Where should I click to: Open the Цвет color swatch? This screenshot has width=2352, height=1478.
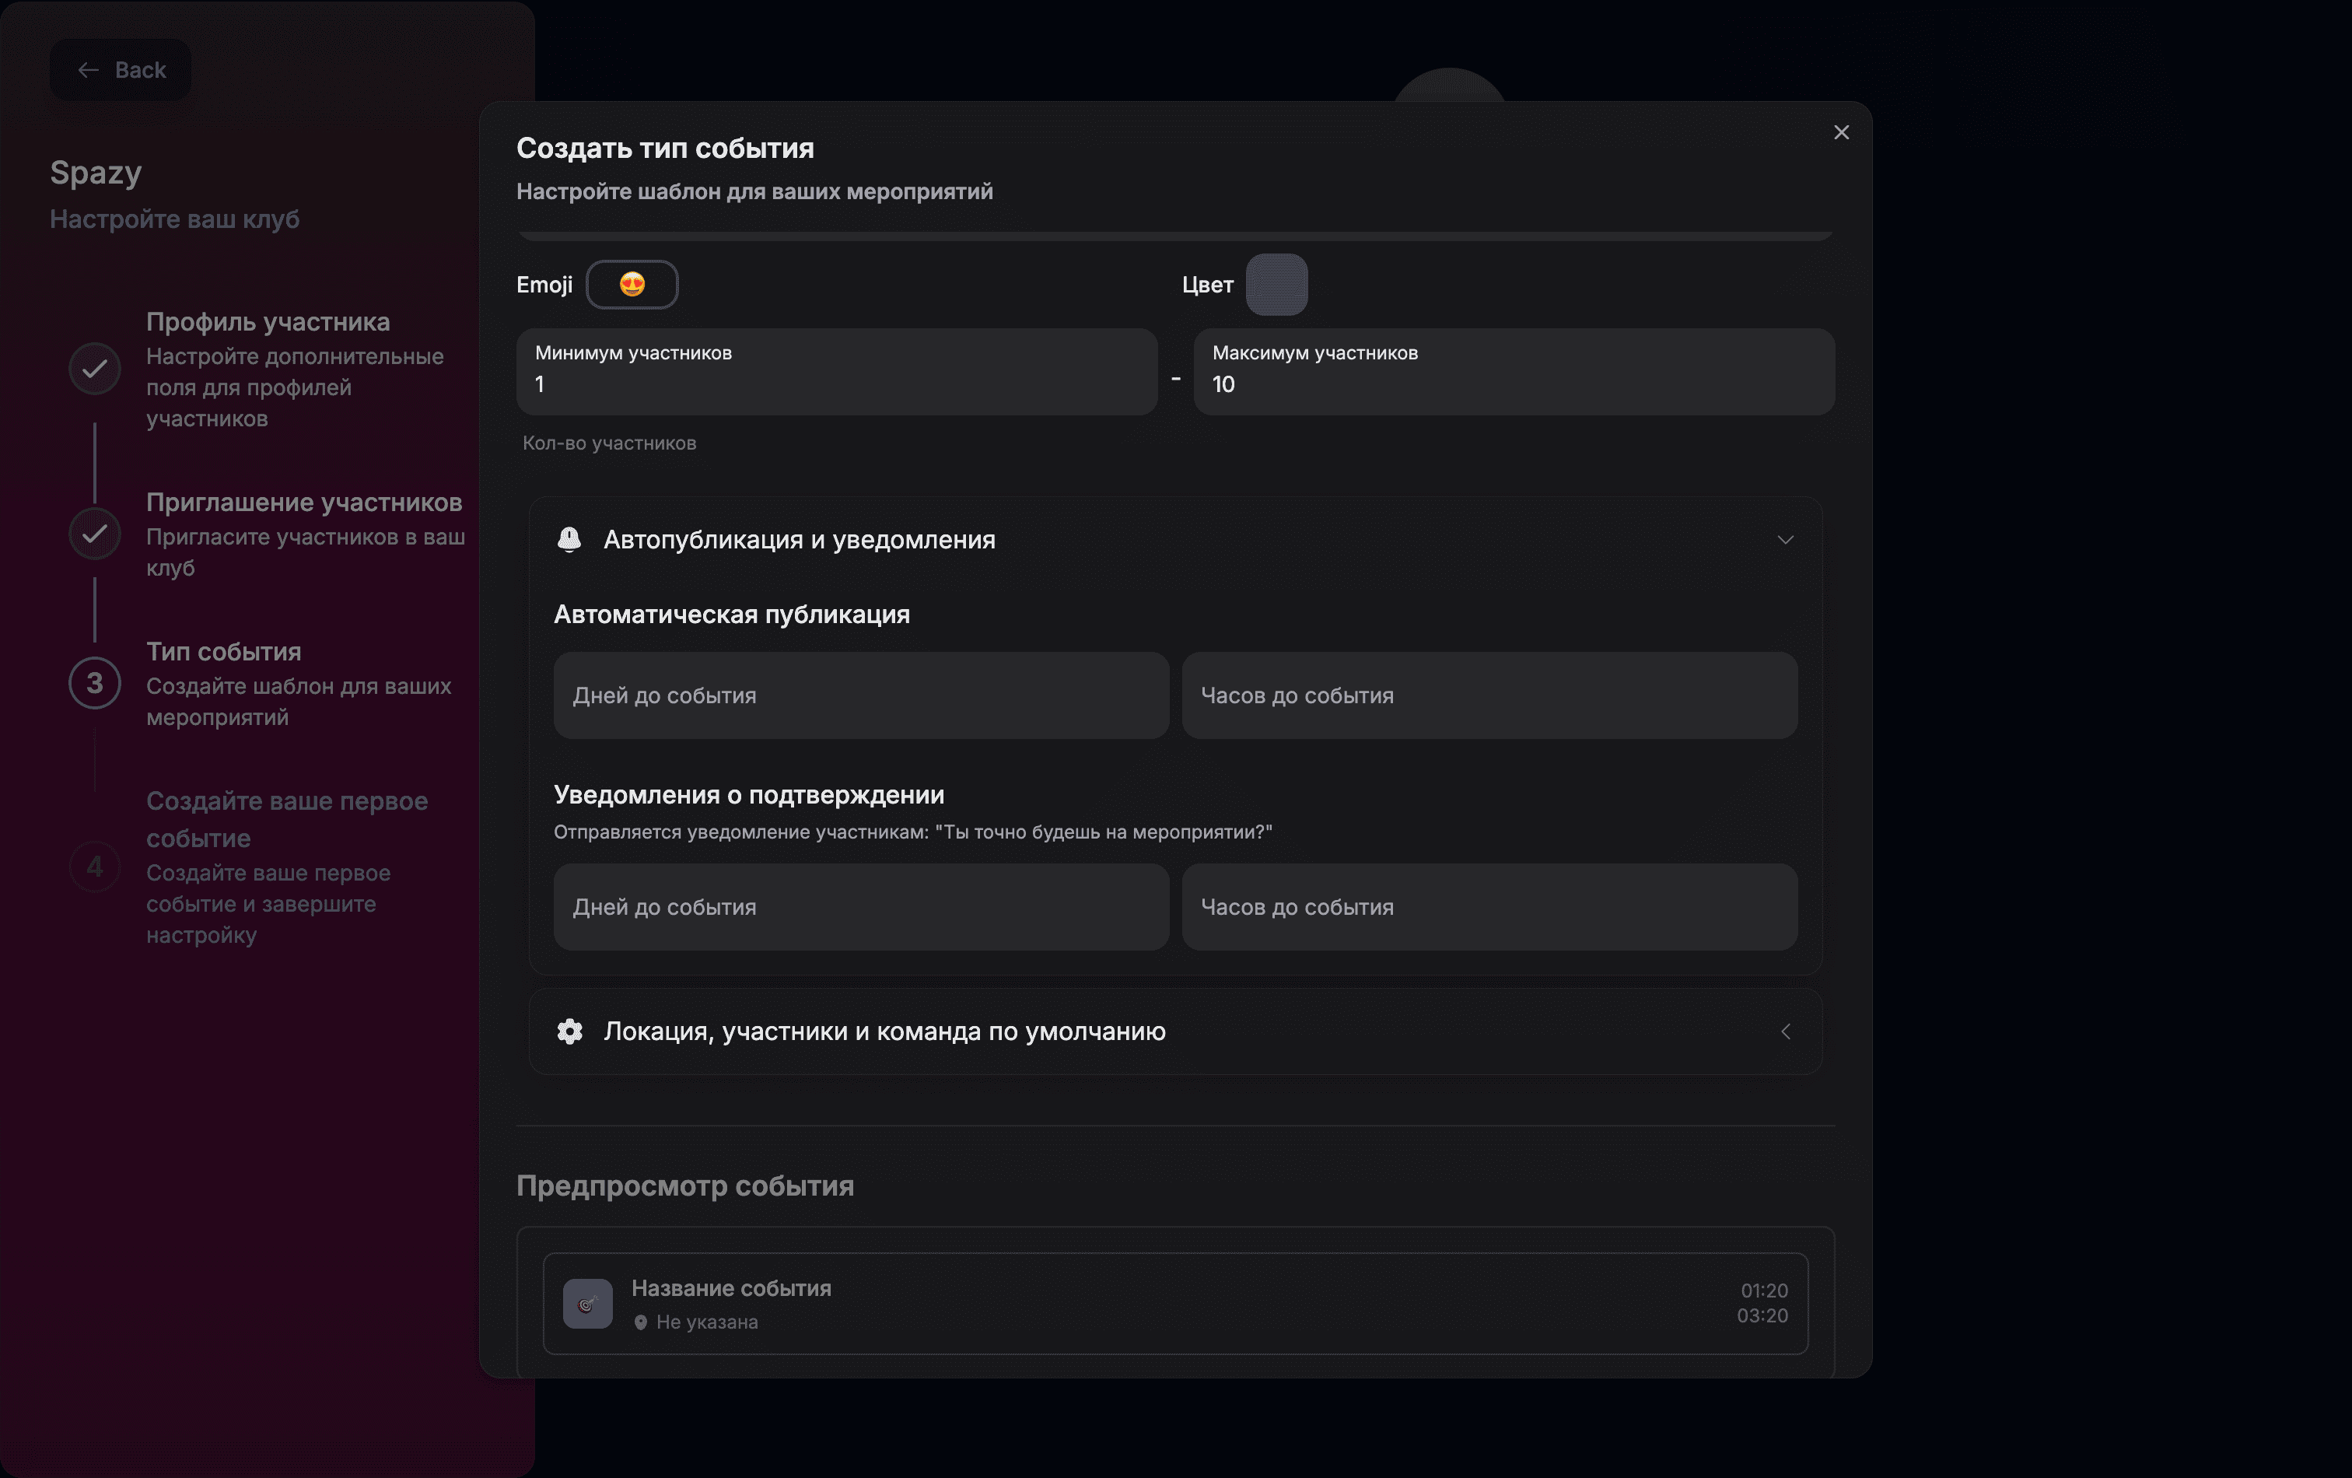coord(1278,284)
